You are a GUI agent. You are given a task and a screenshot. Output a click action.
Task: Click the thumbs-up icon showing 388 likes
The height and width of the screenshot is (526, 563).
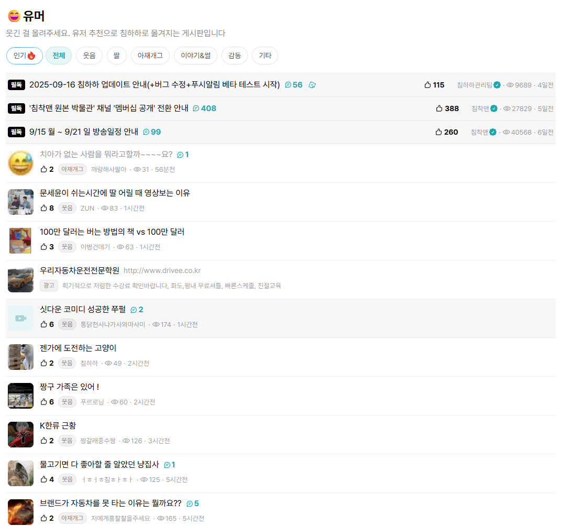[x=439, y=108]
